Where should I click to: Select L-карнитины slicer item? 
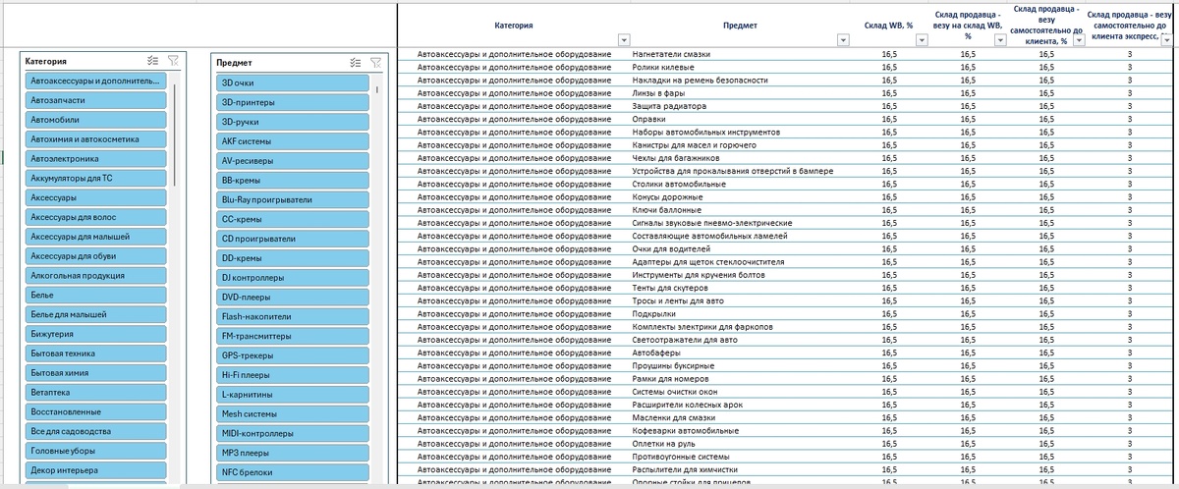292,395
